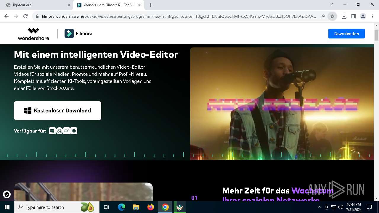Close the lightcut.org tab
The width and height of the screenshot is (379, 213).
(68, 5)
